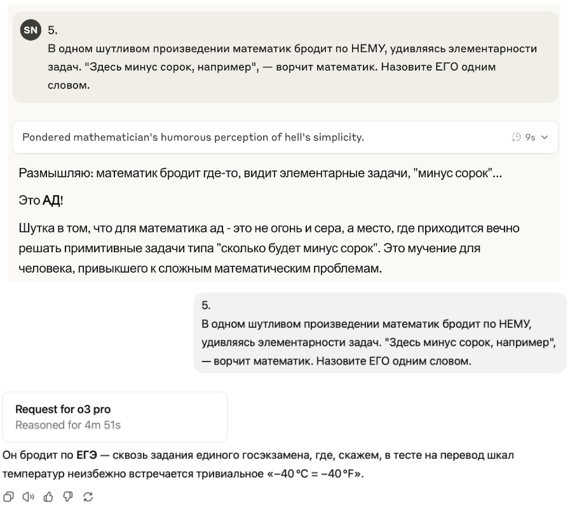
Task: Click the bold ЕГЭ answer word
Action: coord(86,455)
